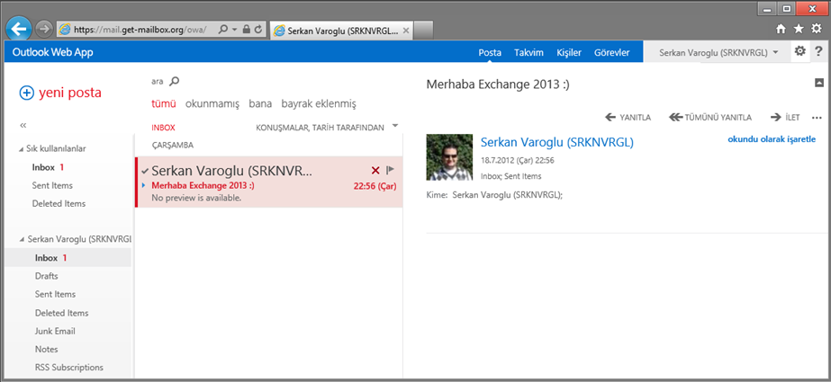Click TÜMÜNÜ YANITLA to reply all
The image size is (831, 382).
coord(710,118)
